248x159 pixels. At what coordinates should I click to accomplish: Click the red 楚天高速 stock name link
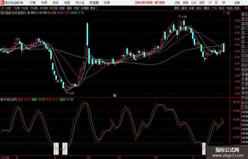tap(160, 3)
